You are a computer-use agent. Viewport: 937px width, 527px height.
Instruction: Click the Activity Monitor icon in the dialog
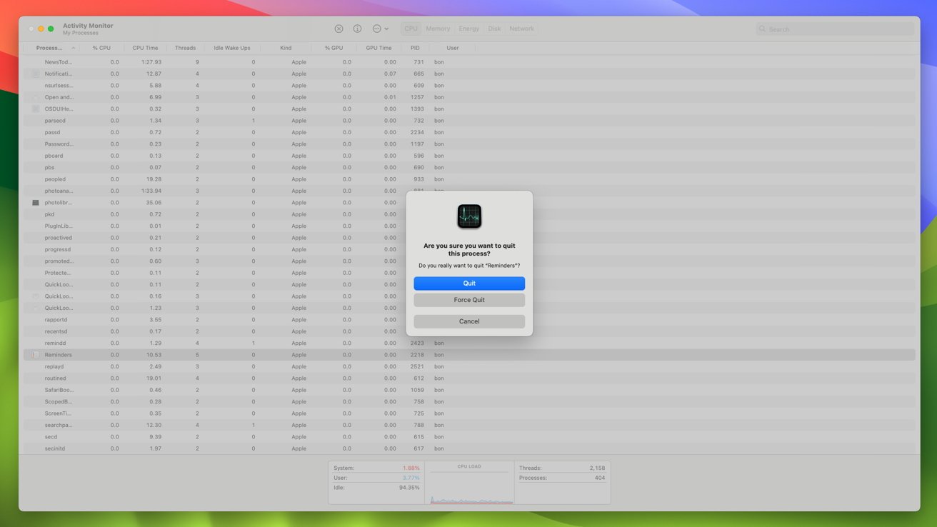pos(469,216)
